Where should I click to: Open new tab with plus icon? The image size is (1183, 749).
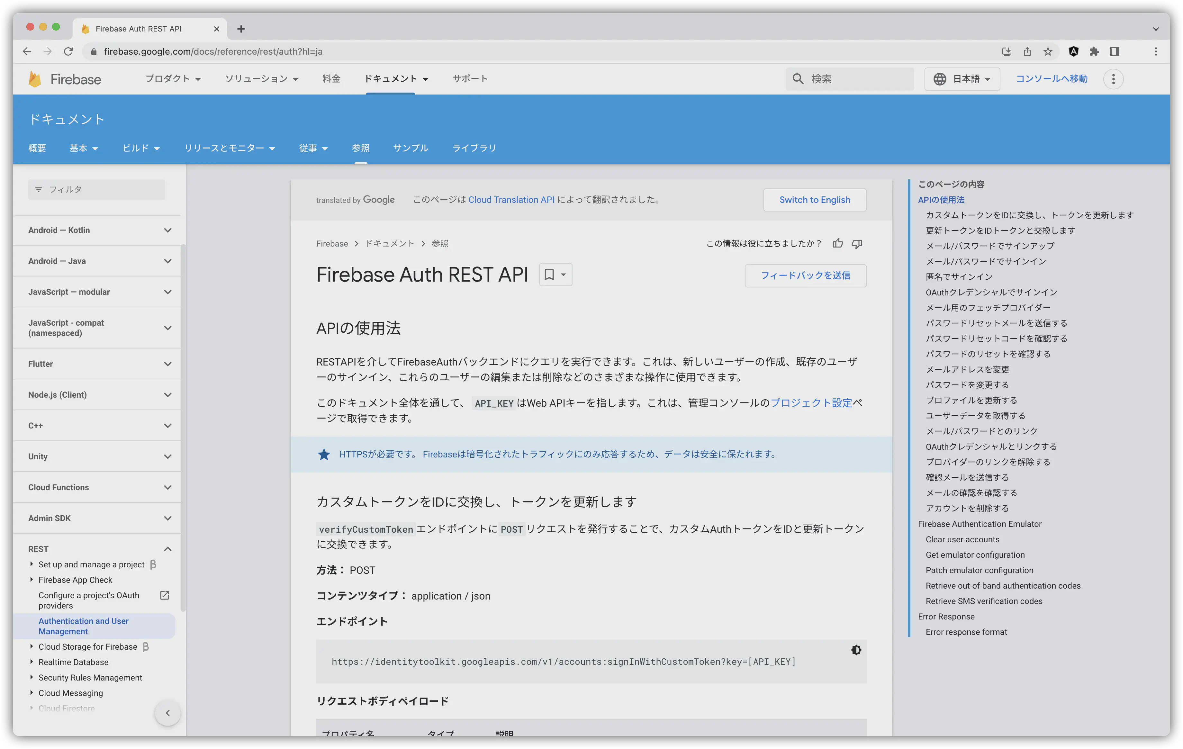(x=241, y=29)
